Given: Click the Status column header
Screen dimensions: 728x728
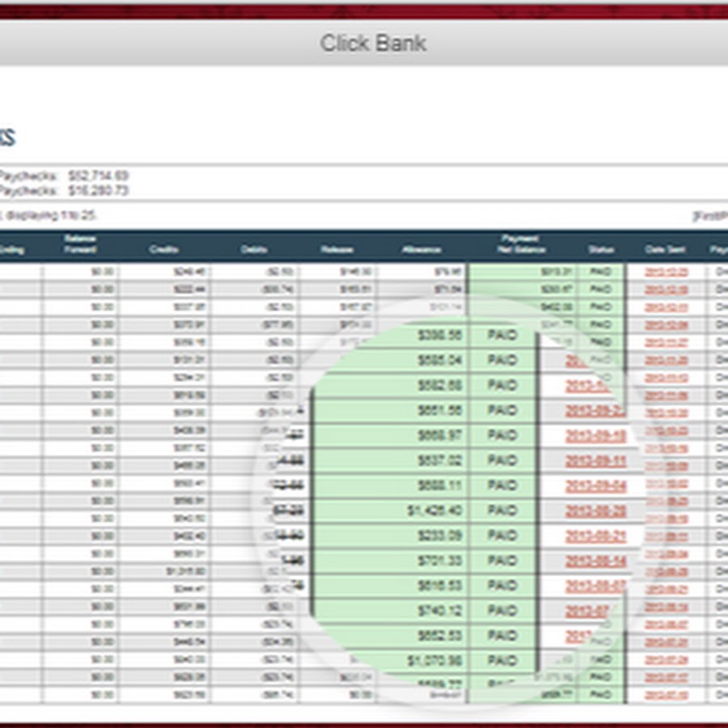Looking at the screenshot, I should pos(601,249).
